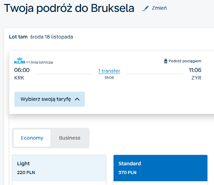Image resolution: width=214 pixels, height=185 pixels.
Task: Click the 'Lot tam' heading
Action: (18, 37)
